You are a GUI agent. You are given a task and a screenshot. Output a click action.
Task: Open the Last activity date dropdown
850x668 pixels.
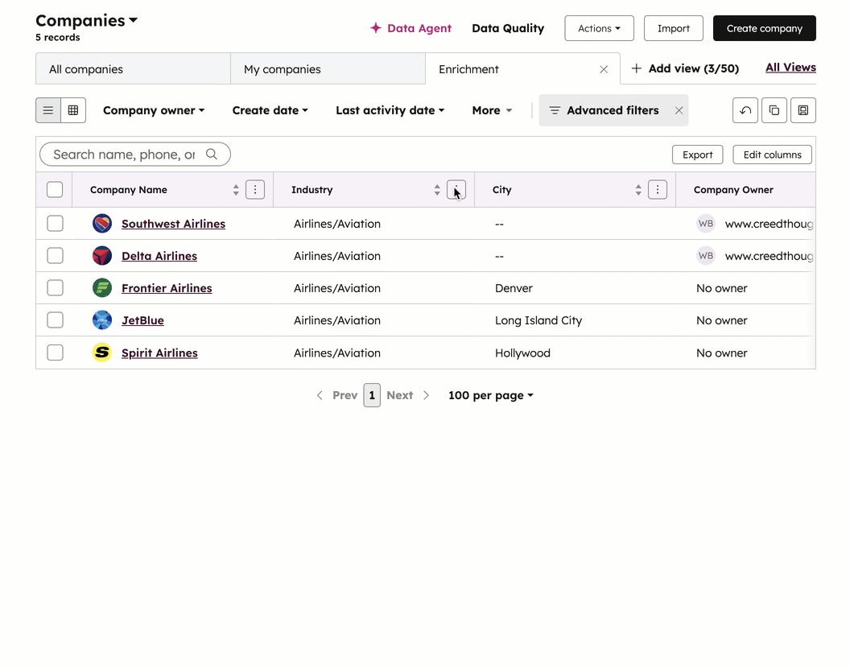pos(390,110)
